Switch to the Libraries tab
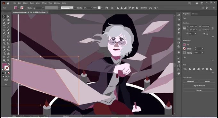The height and width of the screenshot is (118, 218). coord(195,14)
